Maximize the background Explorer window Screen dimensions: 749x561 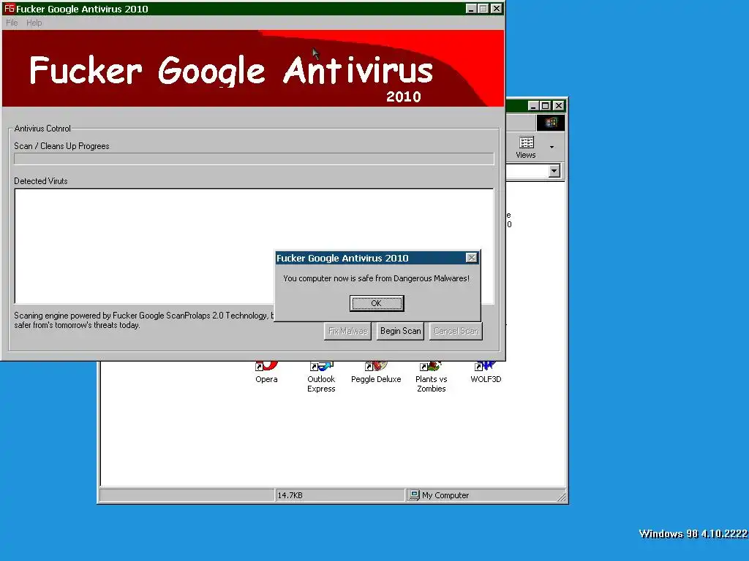coord(546,105)
